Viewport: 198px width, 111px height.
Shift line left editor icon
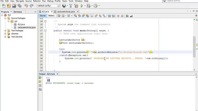[x=109, y=16]
